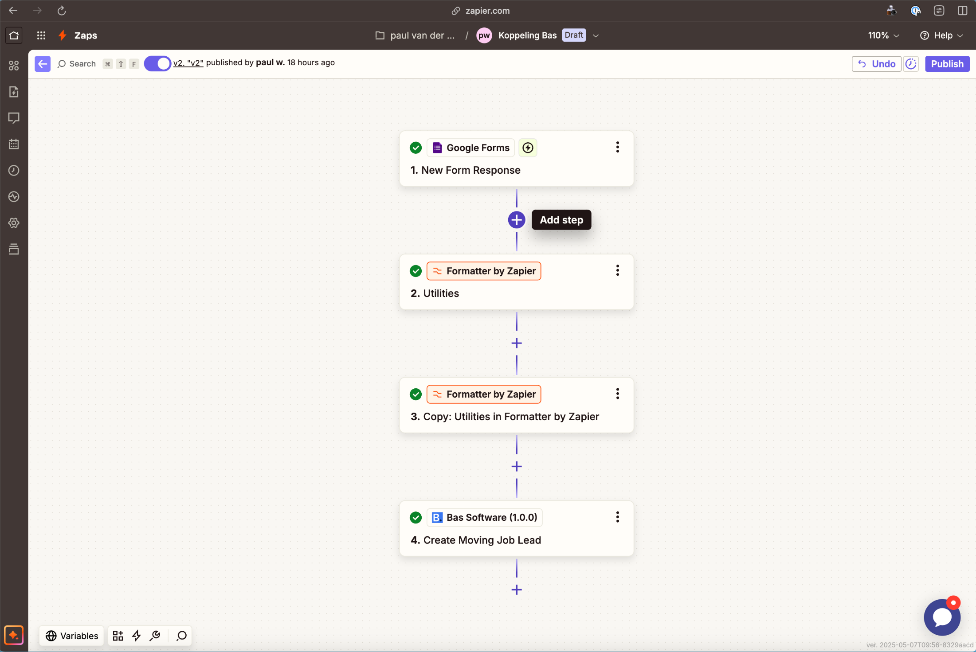Click the timer icon next to Undo

[x=911, y=64]
